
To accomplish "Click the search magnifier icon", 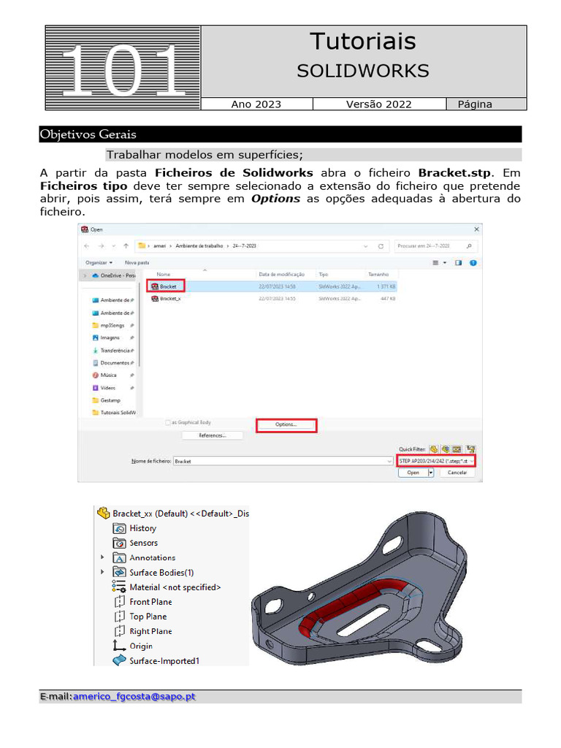I will [469, 246].
